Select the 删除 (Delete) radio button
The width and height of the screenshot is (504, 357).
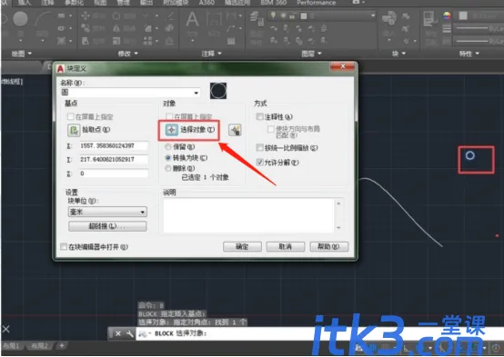167,168
